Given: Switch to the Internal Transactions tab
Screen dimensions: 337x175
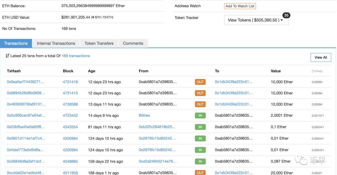Looking at the screenshot, I should pos(56,43).
